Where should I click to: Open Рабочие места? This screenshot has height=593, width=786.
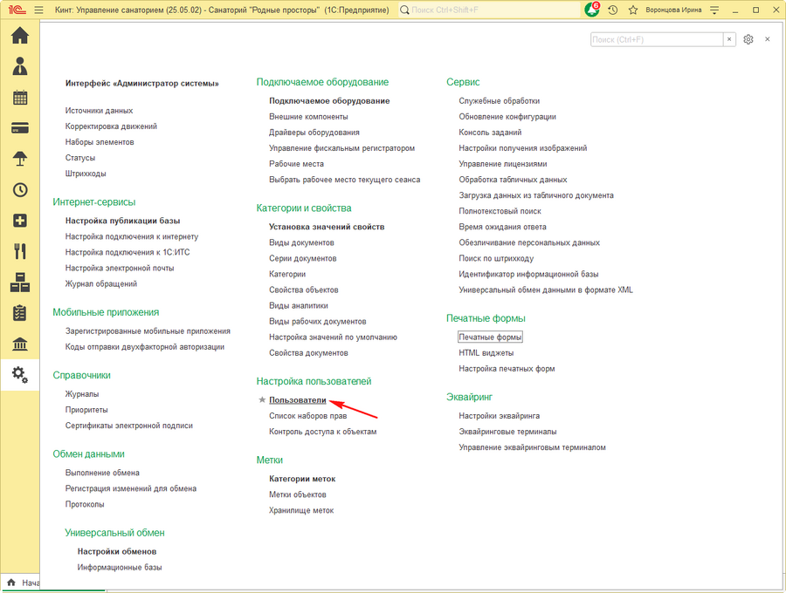(x=296, y=164)
